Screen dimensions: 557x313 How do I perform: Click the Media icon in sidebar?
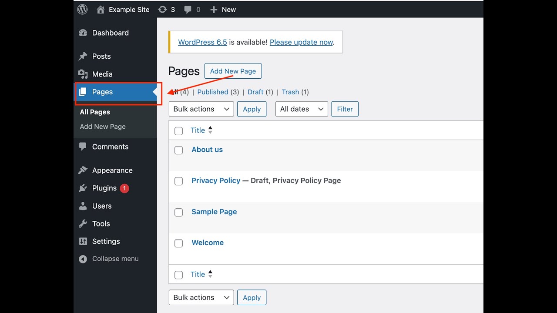[x=83, y=74]
